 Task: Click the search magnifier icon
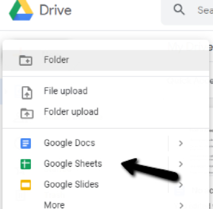click(179, 9)
